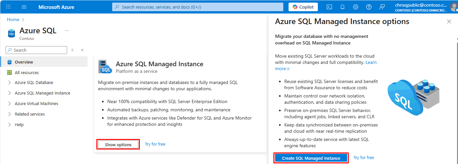Screen dimensions: 458x164
Task: Follow the Home breadcrumb link
Action: [13, 20]
